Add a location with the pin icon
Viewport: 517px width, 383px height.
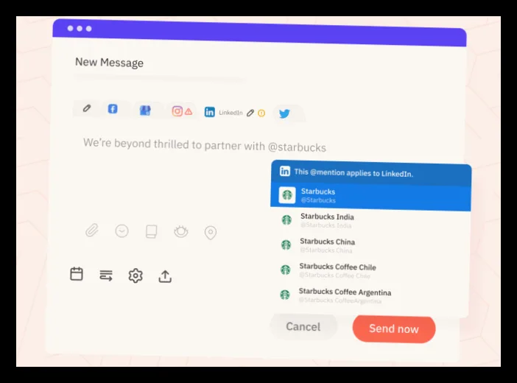coord(211,233)
